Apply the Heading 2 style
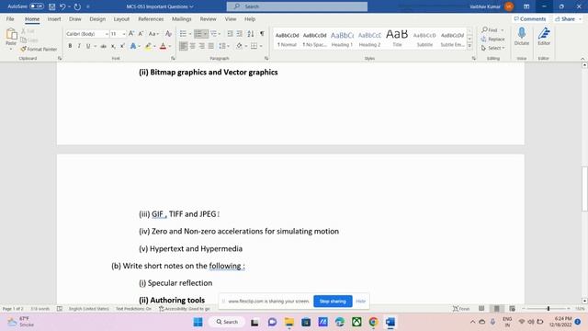This screenshot has width=588, height=331. (369, 39)
